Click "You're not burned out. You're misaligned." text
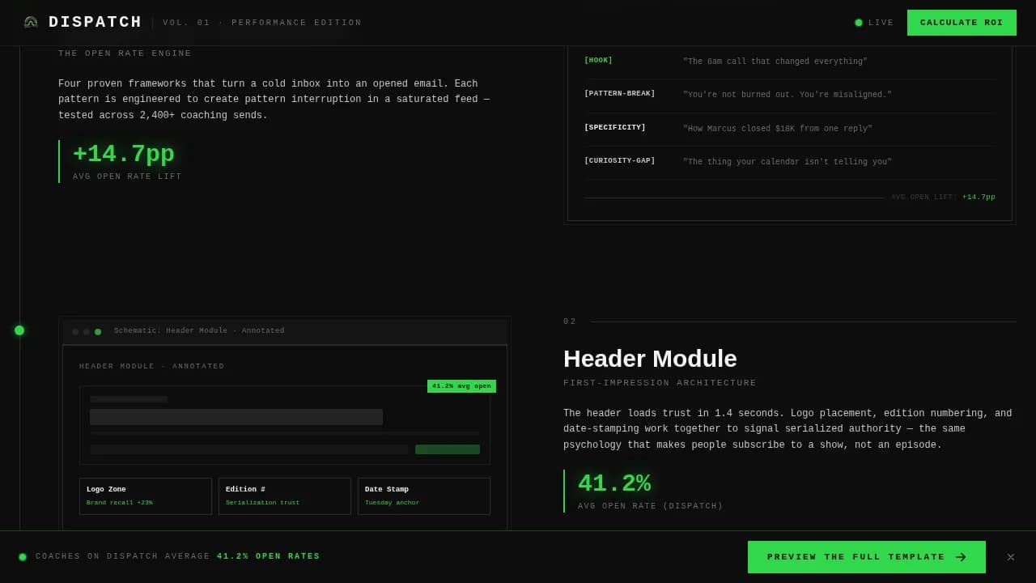Viewport: 1036px width, 583px height. pos(788,95)
